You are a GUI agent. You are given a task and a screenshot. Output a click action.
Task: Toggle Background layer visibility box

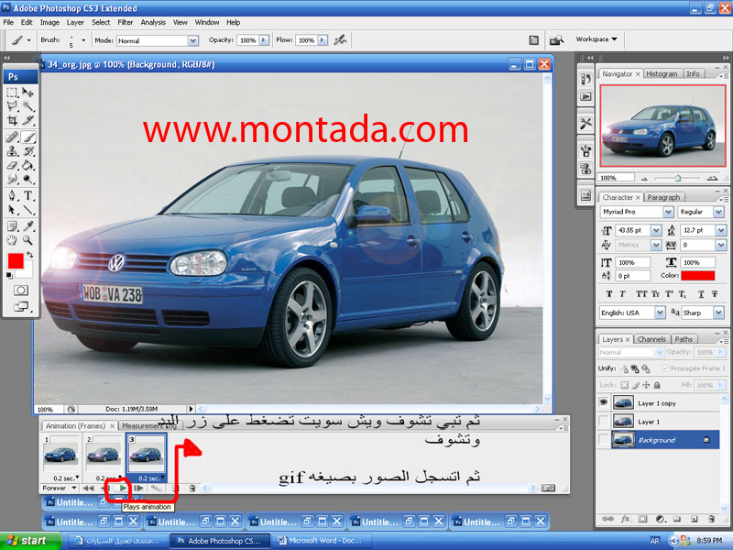[x=603, y=440]
